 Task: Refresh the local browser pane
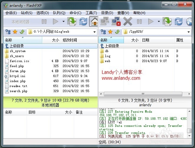83,21
